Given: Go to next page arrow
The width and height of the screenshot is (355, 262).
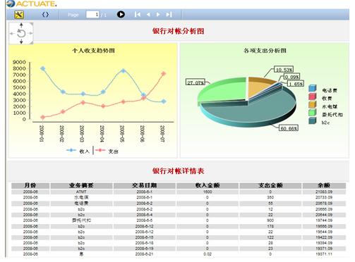Looking at the screenshot, I should 158,15.
